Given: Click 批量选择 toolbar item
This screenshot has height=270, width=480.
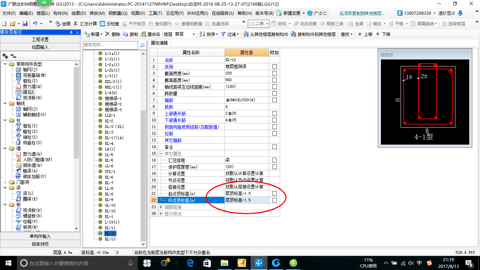Looking at the screenshot, I should [217, 24].
